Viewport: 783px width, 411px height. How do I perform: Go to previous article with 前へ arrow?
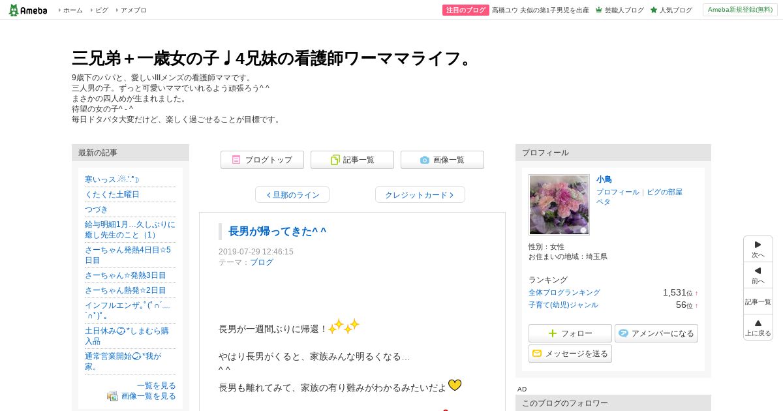758,275
